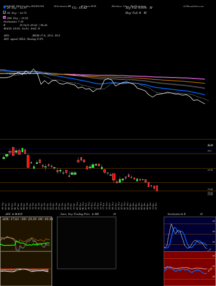Open the blue Stochastics chart panel
Image resolution: width=216 pixels, height=286 pixels.
point(190,234)
